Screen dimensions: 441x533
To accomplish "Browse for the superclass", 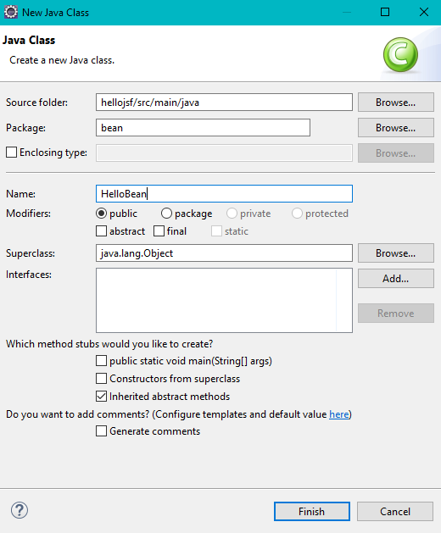I will (396, 253).
